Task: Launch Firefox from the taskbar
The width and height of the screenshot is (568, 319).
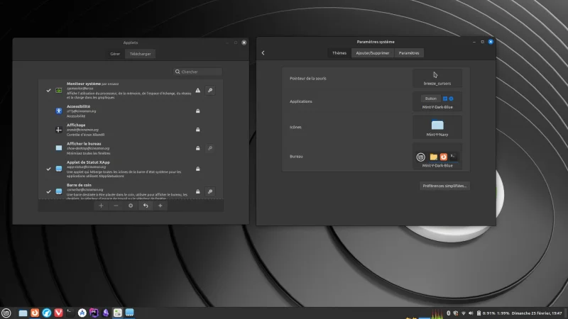Action: coord(35,313)
